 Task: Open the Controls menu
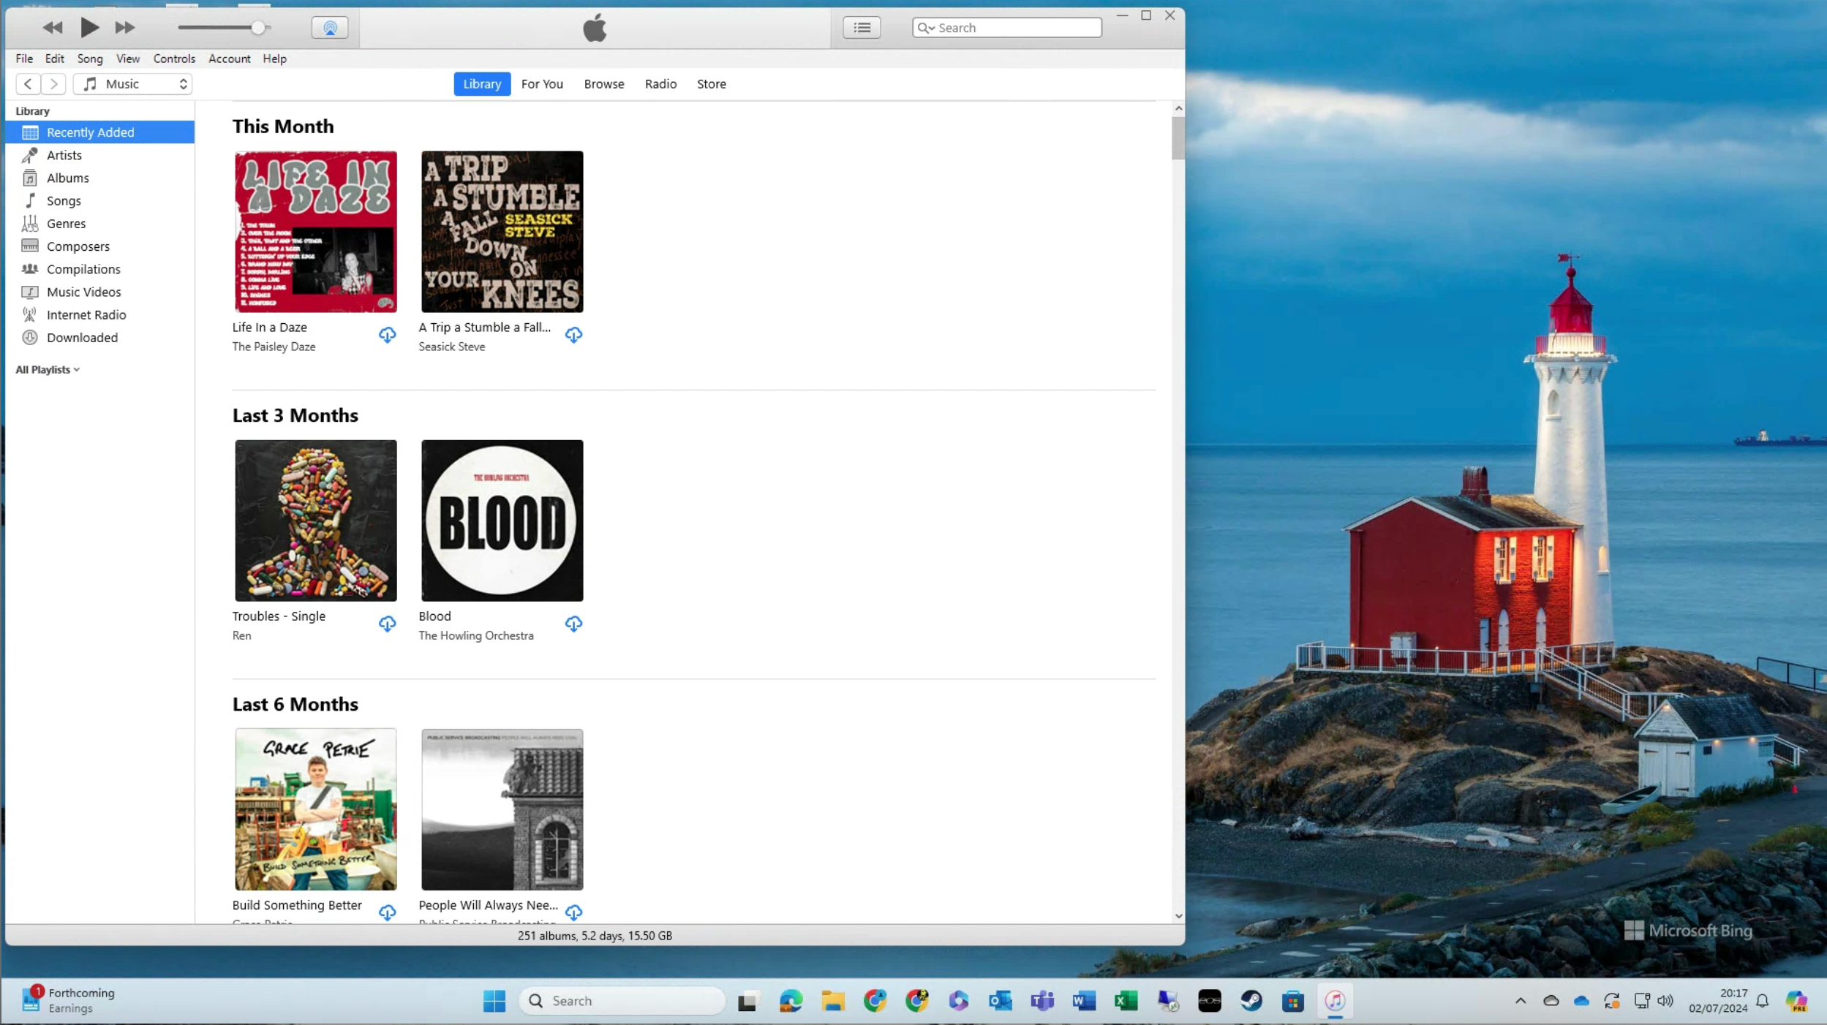174,58
